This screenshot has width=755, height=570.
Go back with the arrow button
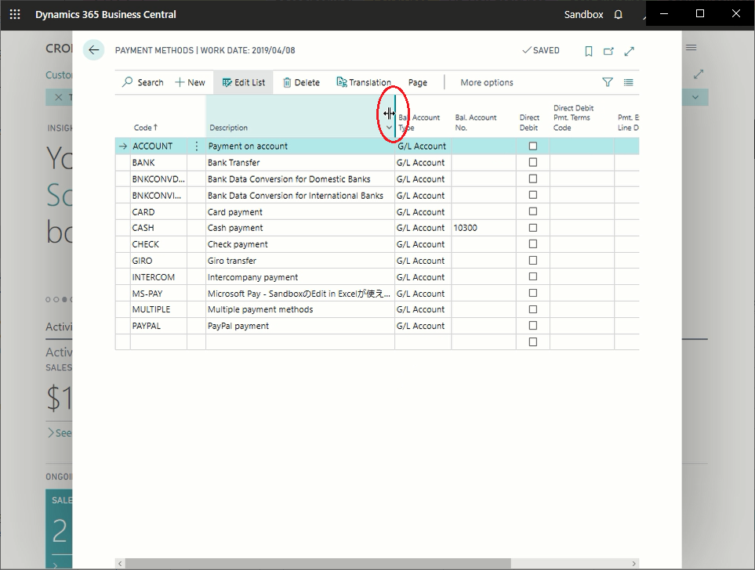93,50
